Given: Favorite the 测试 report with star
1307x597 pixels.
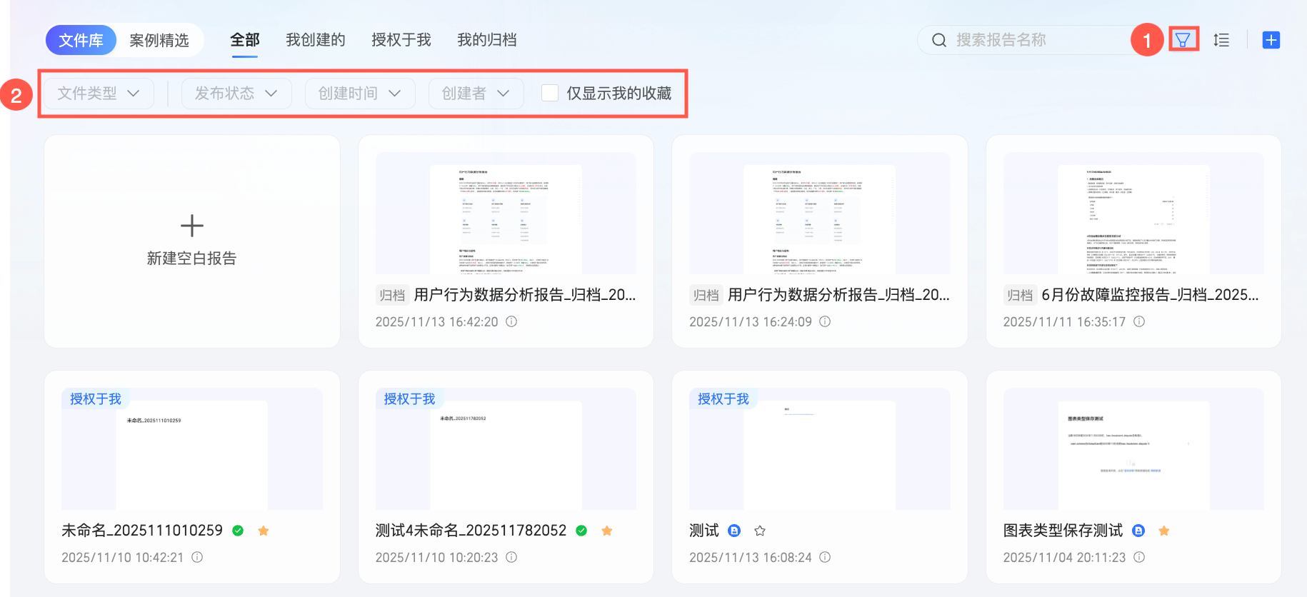Looking at the screenshot, I should (760, 531).
